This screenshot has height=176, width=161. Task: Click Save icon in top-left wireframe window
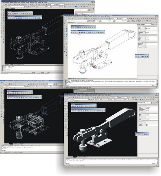6,5
